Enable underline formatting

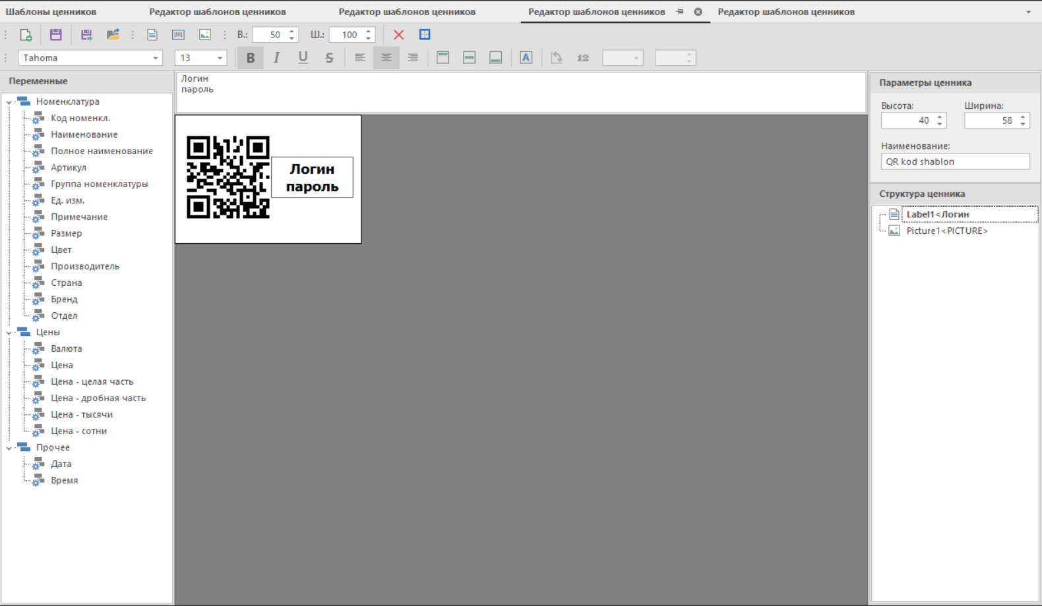coord(303,58)
